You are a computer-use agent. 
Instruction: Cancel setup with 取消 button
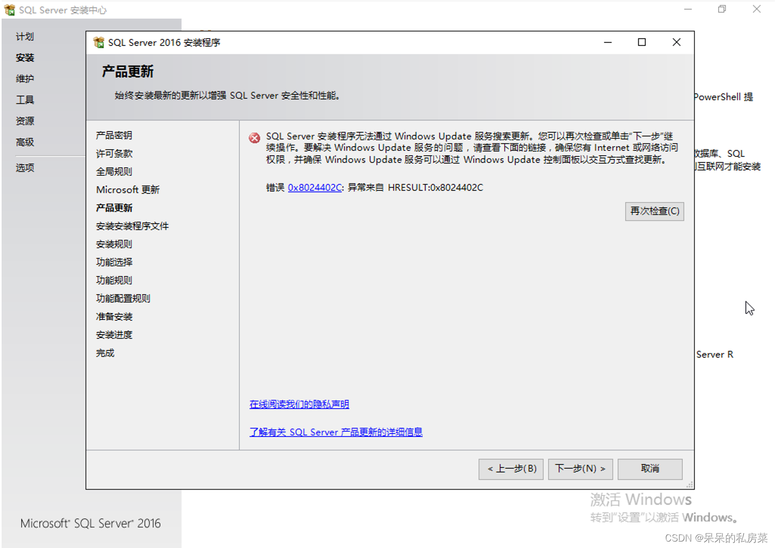(650, 469)
